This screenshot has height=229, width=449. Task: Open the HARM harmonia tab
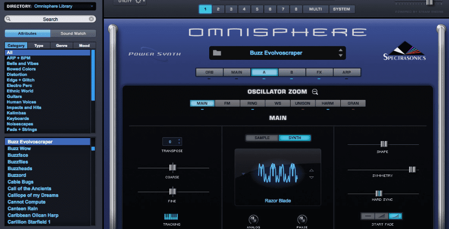(328, 103)
